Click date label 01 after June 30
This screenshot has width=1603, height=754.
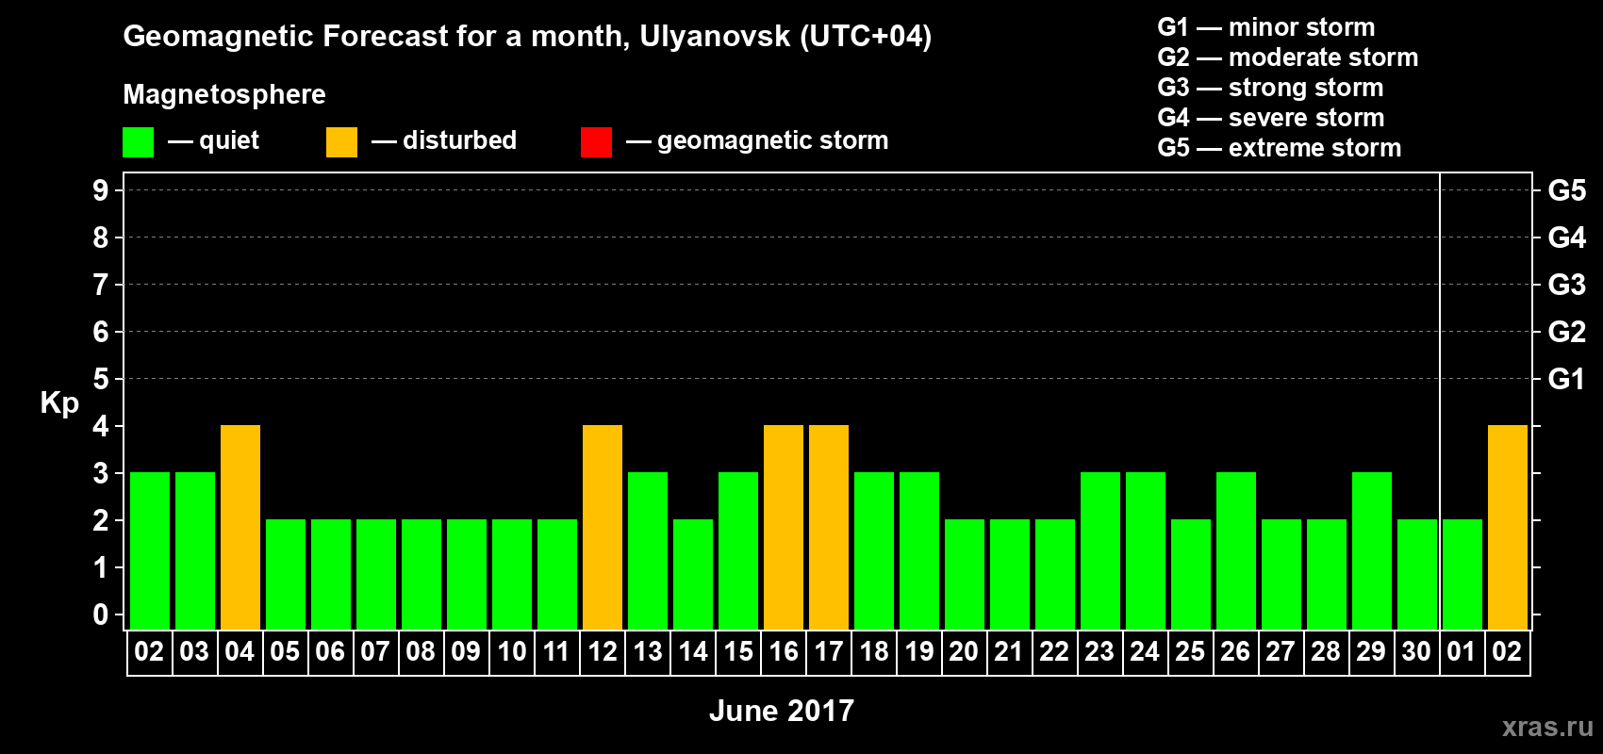point(1462,651)
